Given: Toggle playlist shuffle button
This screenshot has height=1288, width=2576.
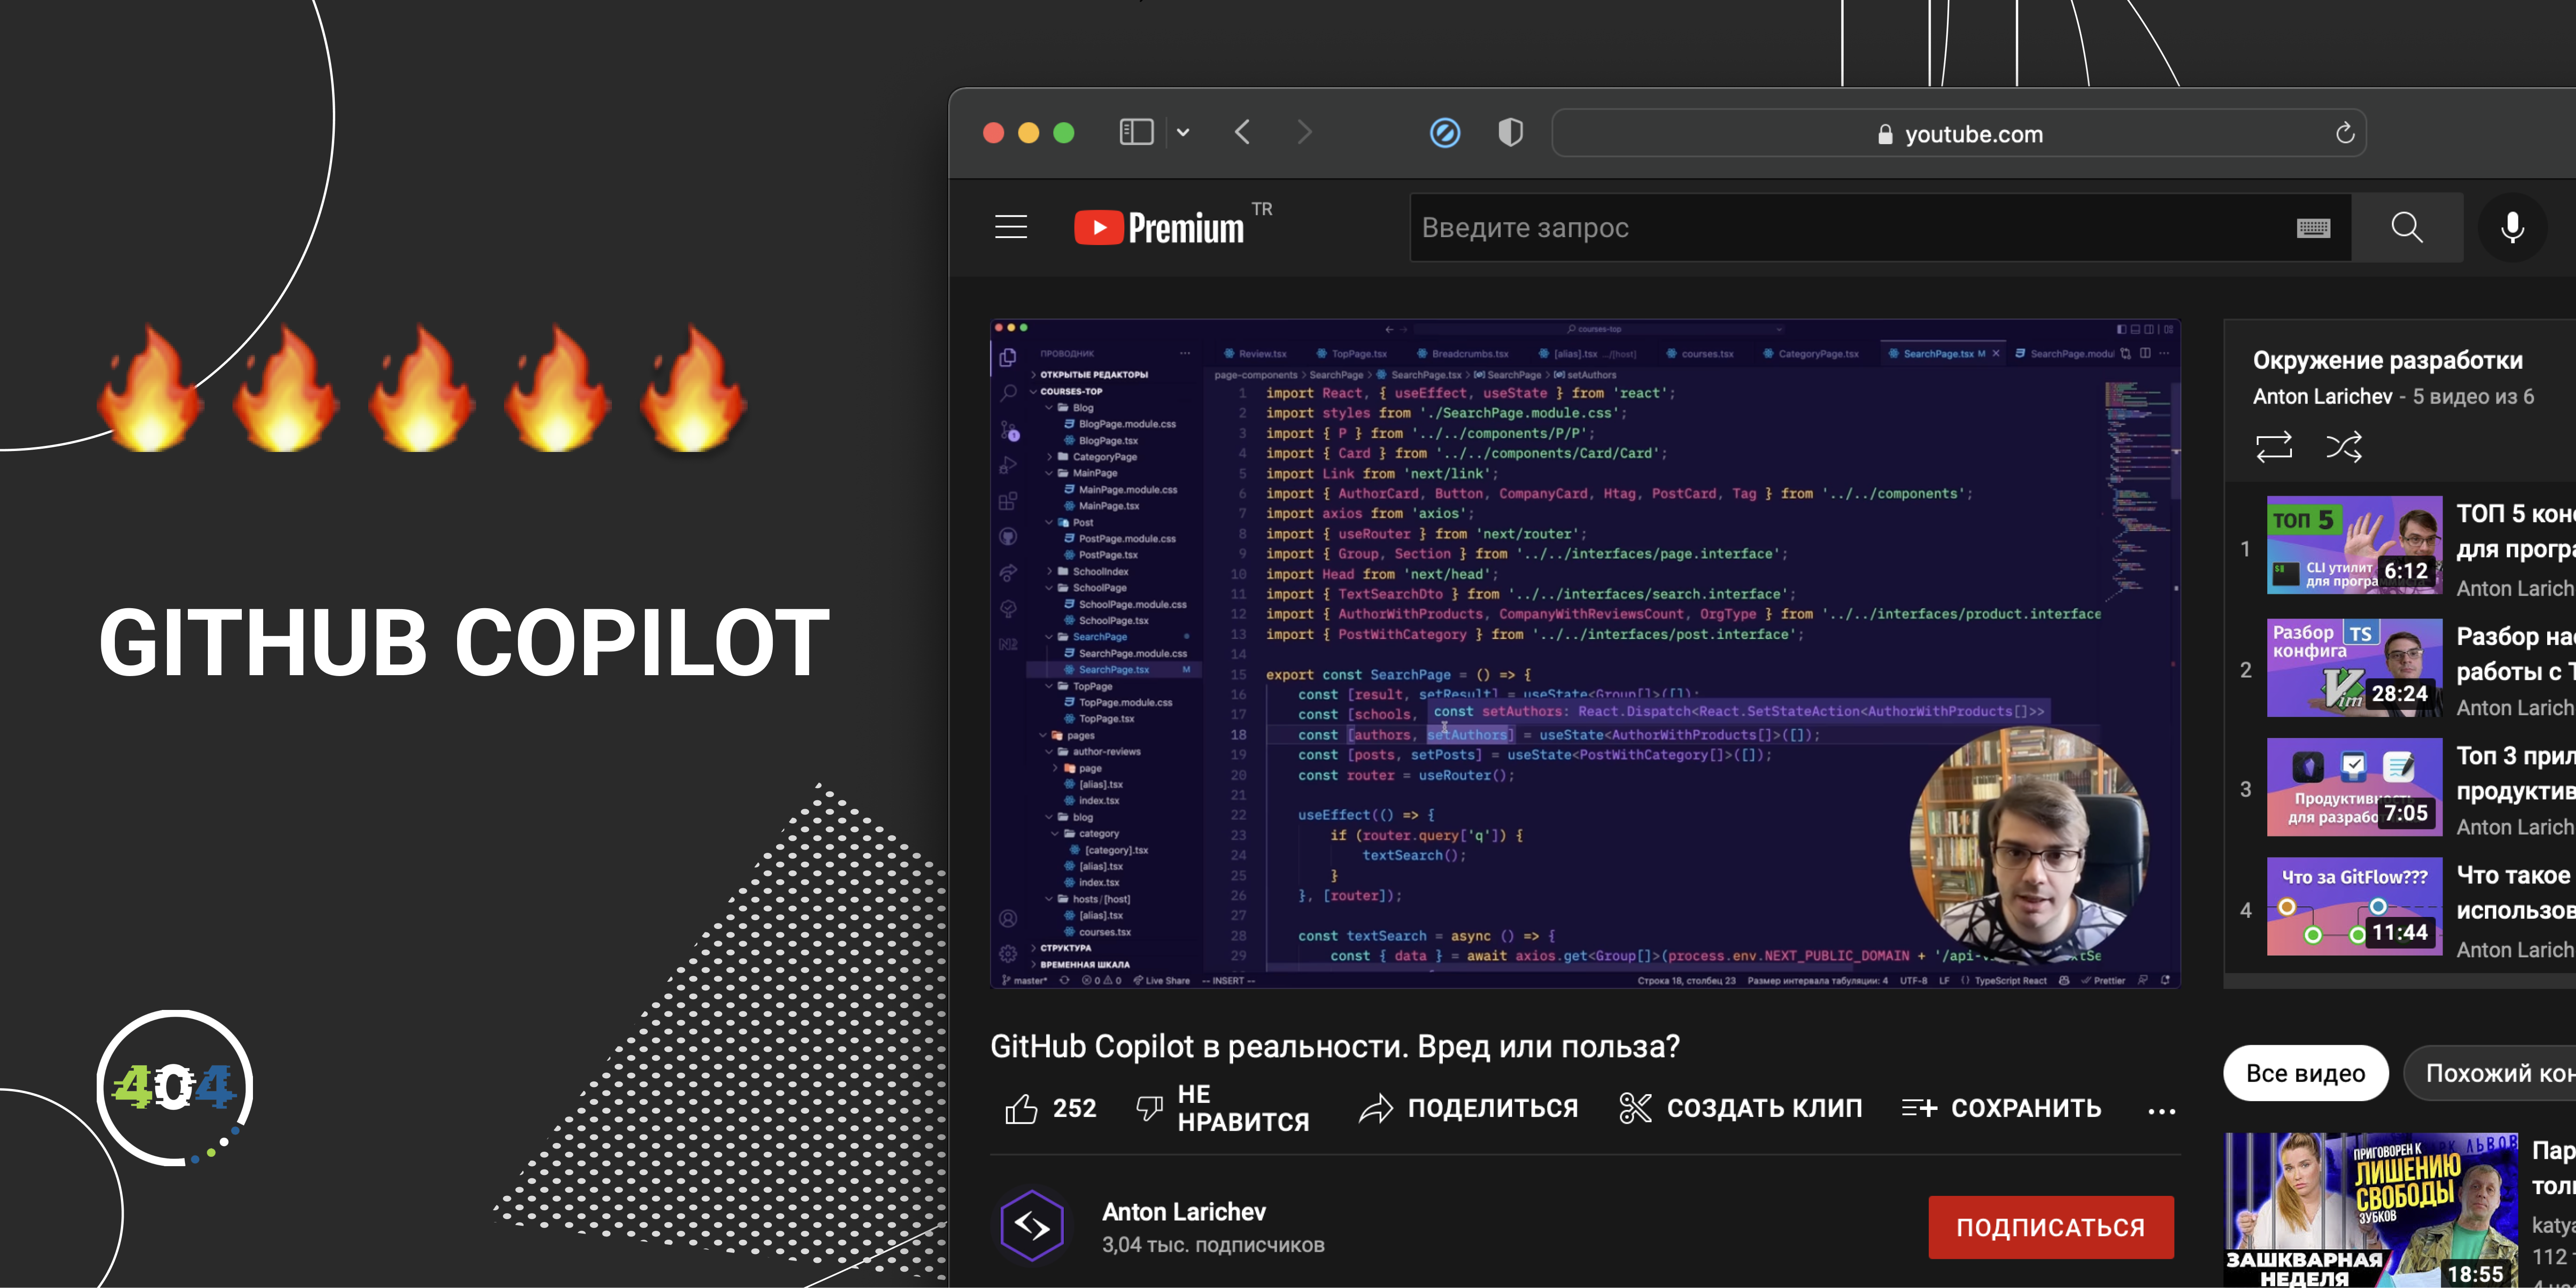Looking at the screenshot, I should coord(2344,447).
